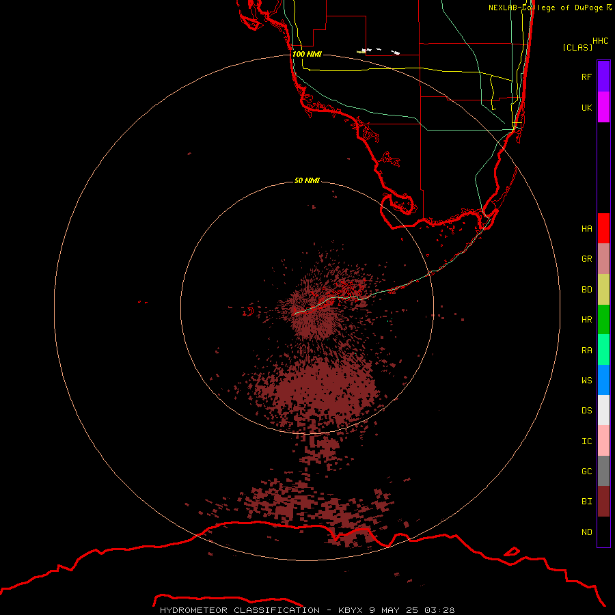Select the BI dark red legend swatch

tap(603, 502)
